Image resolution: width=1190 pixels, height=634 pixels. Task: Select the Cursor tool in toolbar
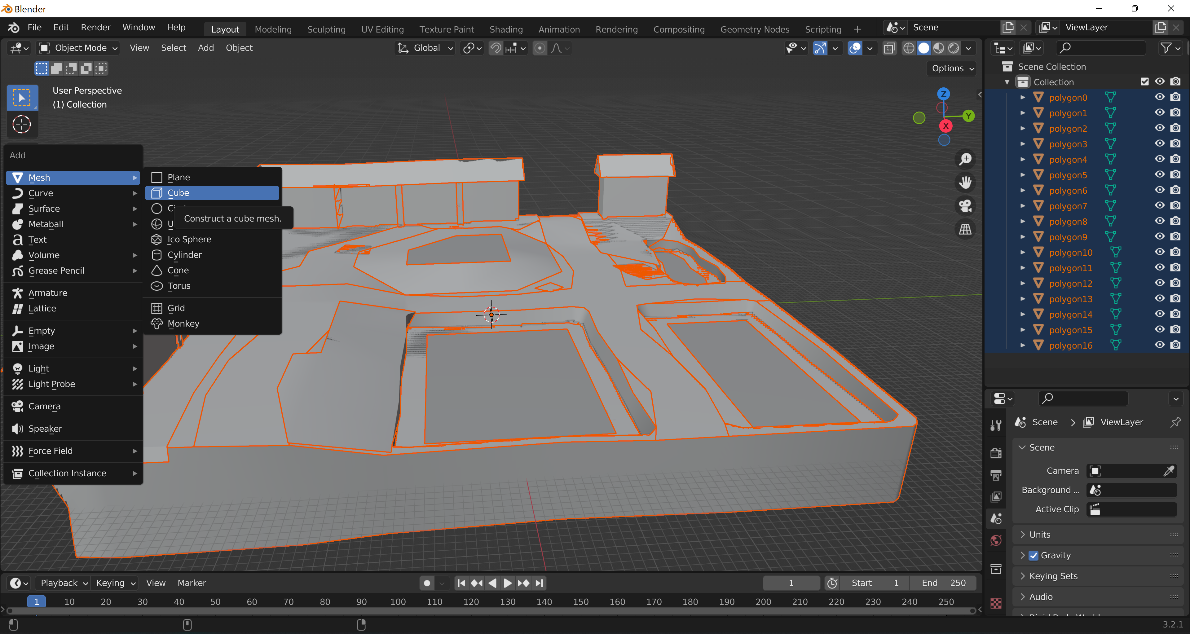(21, 124)
